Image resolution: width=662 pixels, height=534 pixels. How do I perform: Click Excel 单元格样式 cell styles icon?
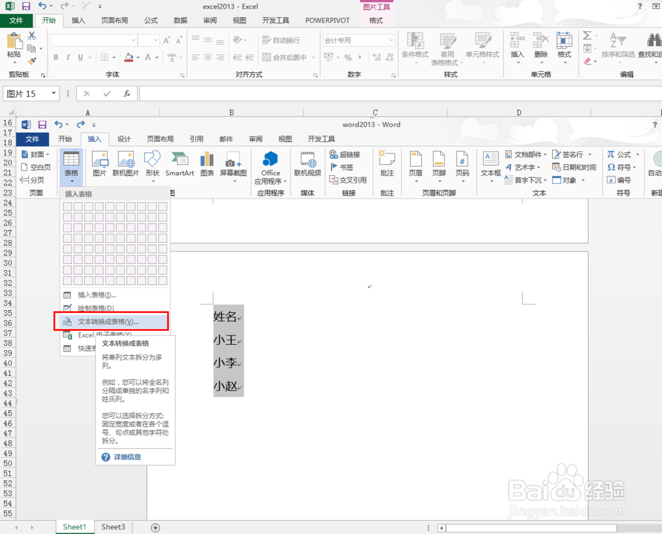coord(483,40)
